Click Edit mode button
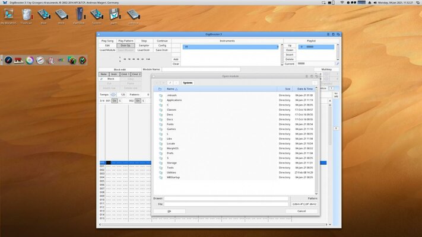The height and width of the screenshot is (237, 422). 107,46
